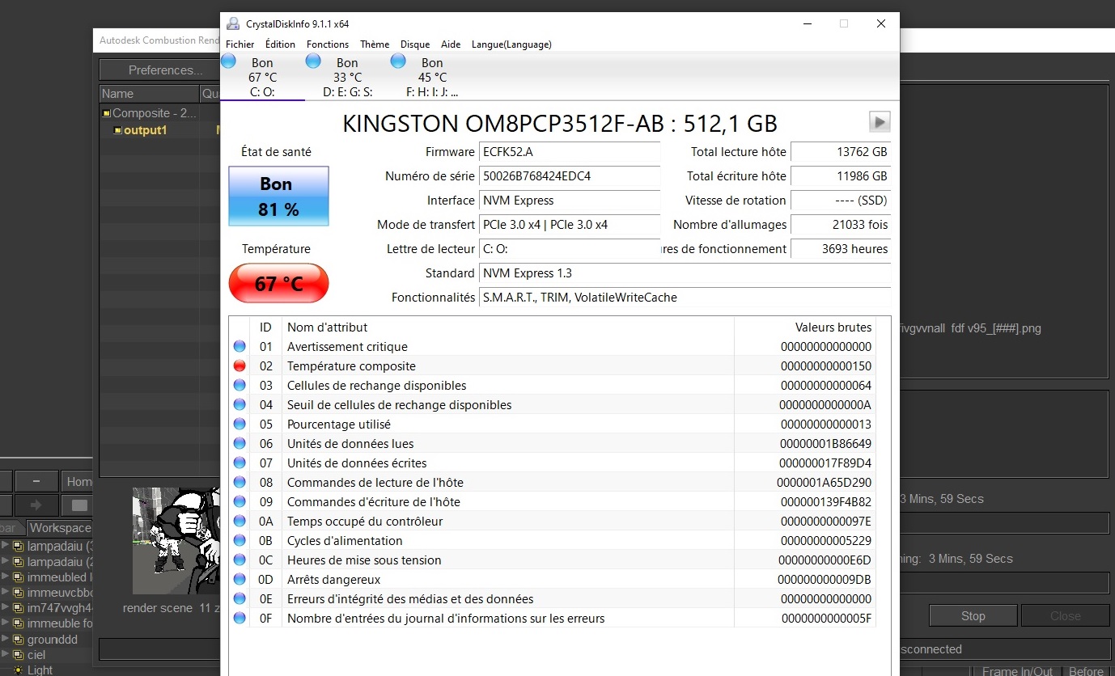
Task: Click the light bulb icon beside Light
Action: click(19, 670)
